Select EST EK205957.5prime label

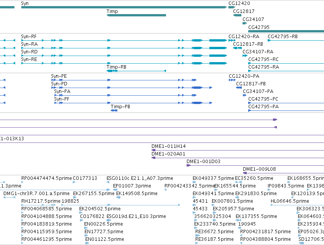tap(233, 209)
